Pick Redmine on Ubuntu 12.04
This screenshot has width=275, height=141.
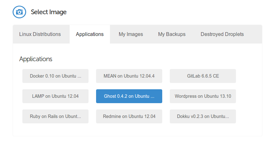[x=129, y=116]
